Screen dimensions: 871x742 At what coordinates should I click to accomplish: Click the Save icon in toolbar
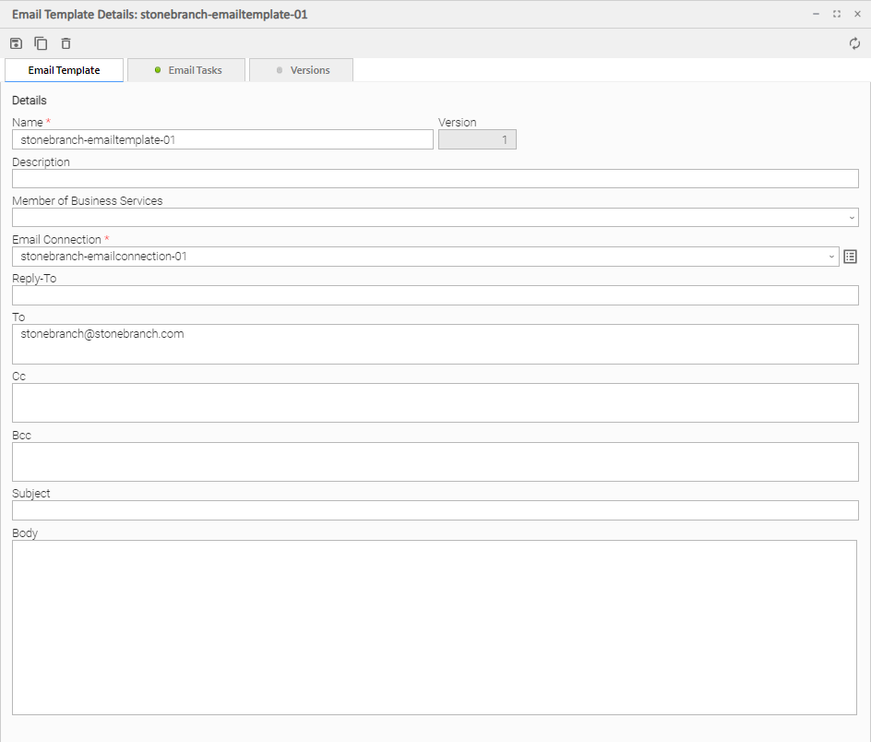(x=16, y=43)
